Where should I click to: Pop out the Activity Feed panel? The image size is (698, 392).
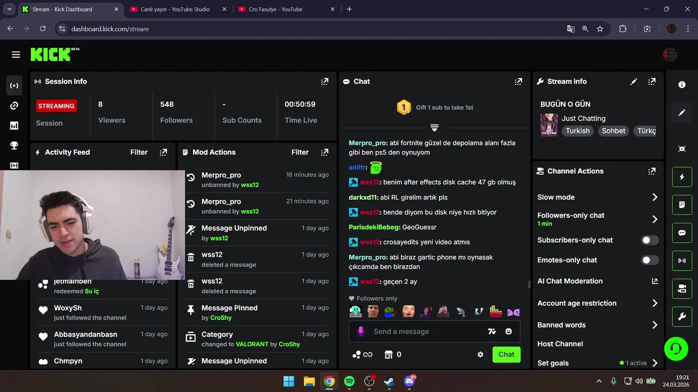pyautogui.click(x=163, y=152)
